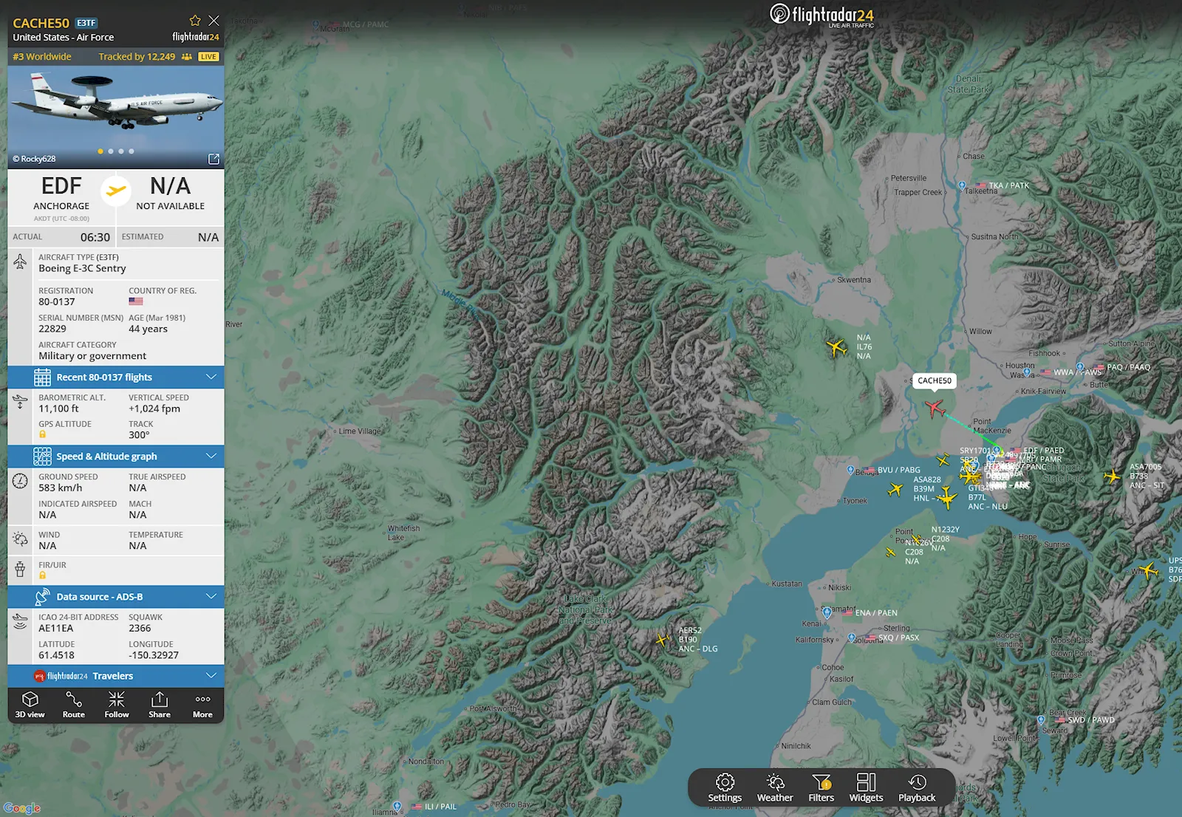Screen dimensions: 1182x817
Task: Click the Google logo on the map
Action: pos(22,808)
